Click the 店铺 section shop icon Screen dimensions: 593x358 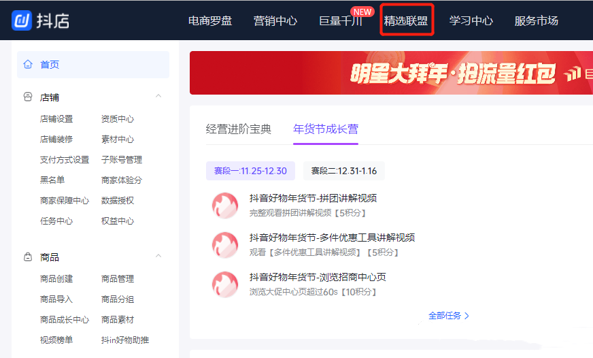[28, 97]
